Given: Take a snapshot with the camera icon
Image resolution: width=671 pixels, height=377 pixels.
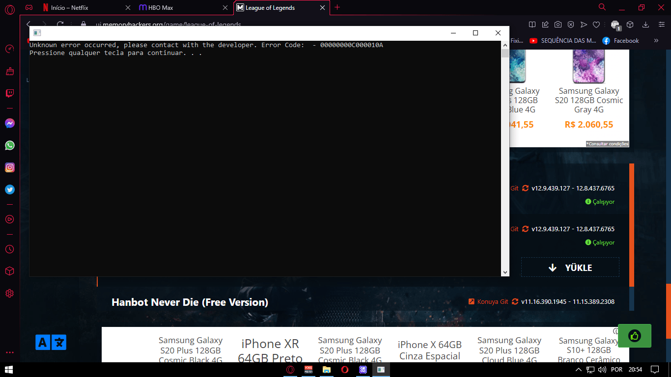Looking at the screenshot, I should pyautogui.click(x=558, y=25).
